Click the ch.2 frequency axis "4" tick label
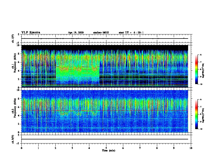 (19, 116)
